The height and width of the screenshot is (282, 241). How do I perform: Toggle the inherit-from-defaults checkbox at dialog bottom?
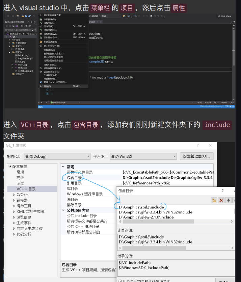(120, 281)
